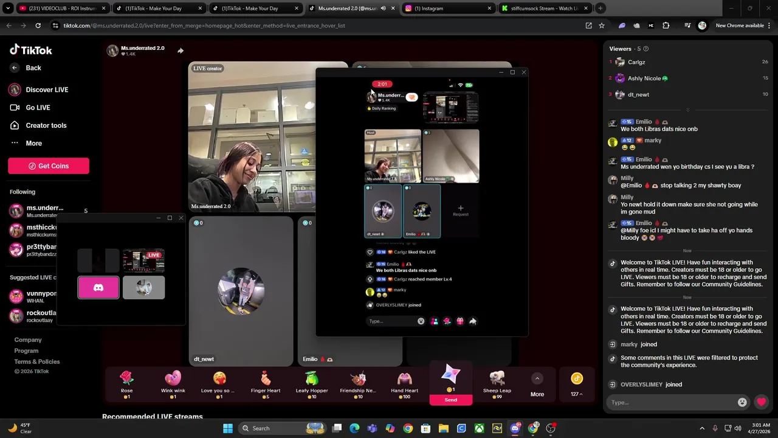Click the address bar URL
This screenshot has width=778, height=438.
[x=204, y=26]
